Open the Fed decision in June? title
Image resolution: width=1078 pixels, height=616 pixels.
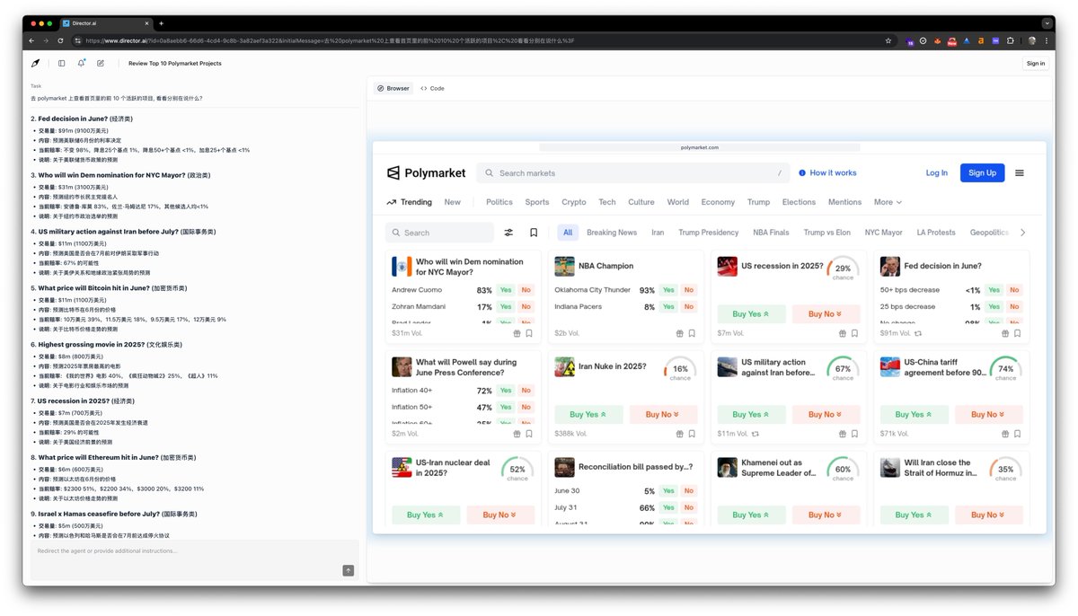click(x=942, y=266)
